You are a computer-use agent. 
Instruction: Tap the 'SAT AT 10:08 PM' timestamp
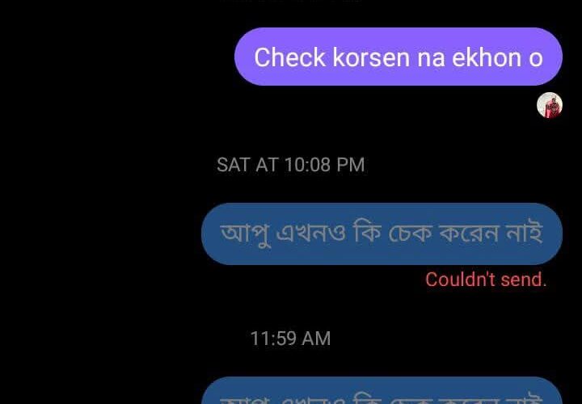coord(291,164)
